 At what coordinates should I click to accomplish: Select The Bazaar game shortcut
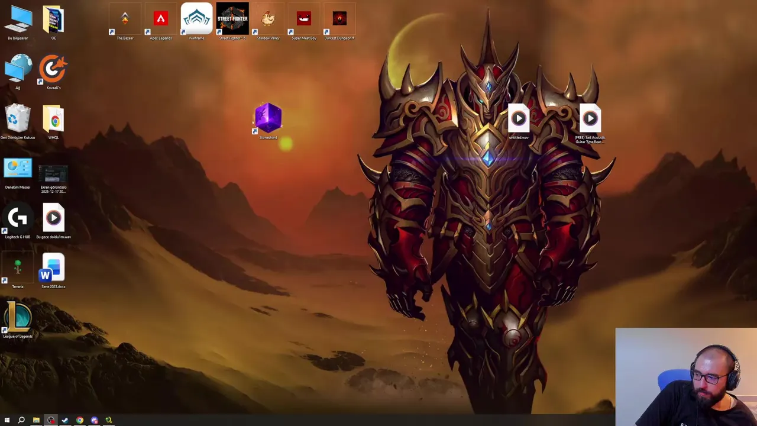tap(125, 22)
